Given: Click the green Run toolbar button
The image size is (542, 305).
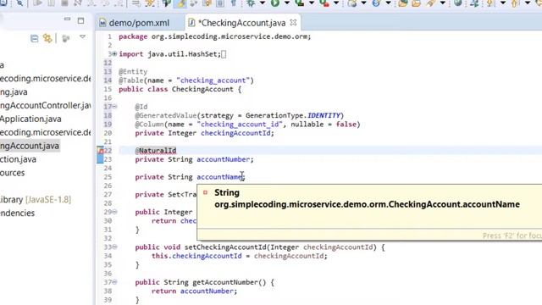Looking at the screenshot, I should tap(275, 3).
